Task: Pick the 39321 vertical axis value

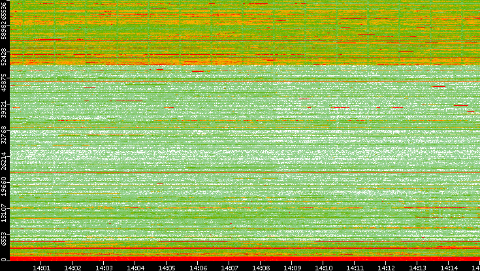Action: click(x=3, y=109)
